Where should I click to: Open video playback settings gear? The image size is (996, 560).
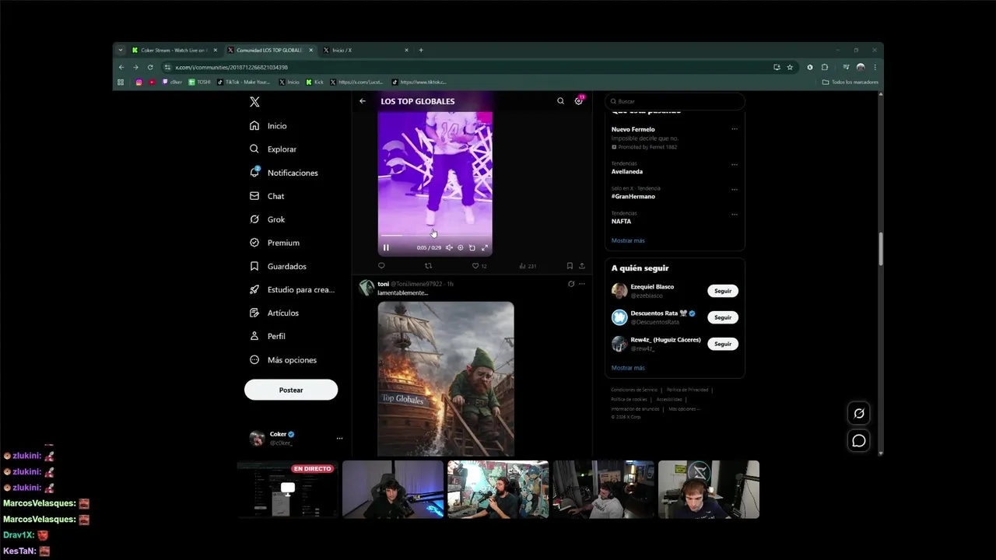pos(460,247)
